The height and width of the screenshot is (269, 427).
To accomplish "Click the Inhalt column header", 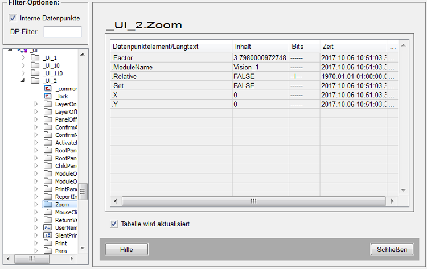I will click(x=261, y=47).
